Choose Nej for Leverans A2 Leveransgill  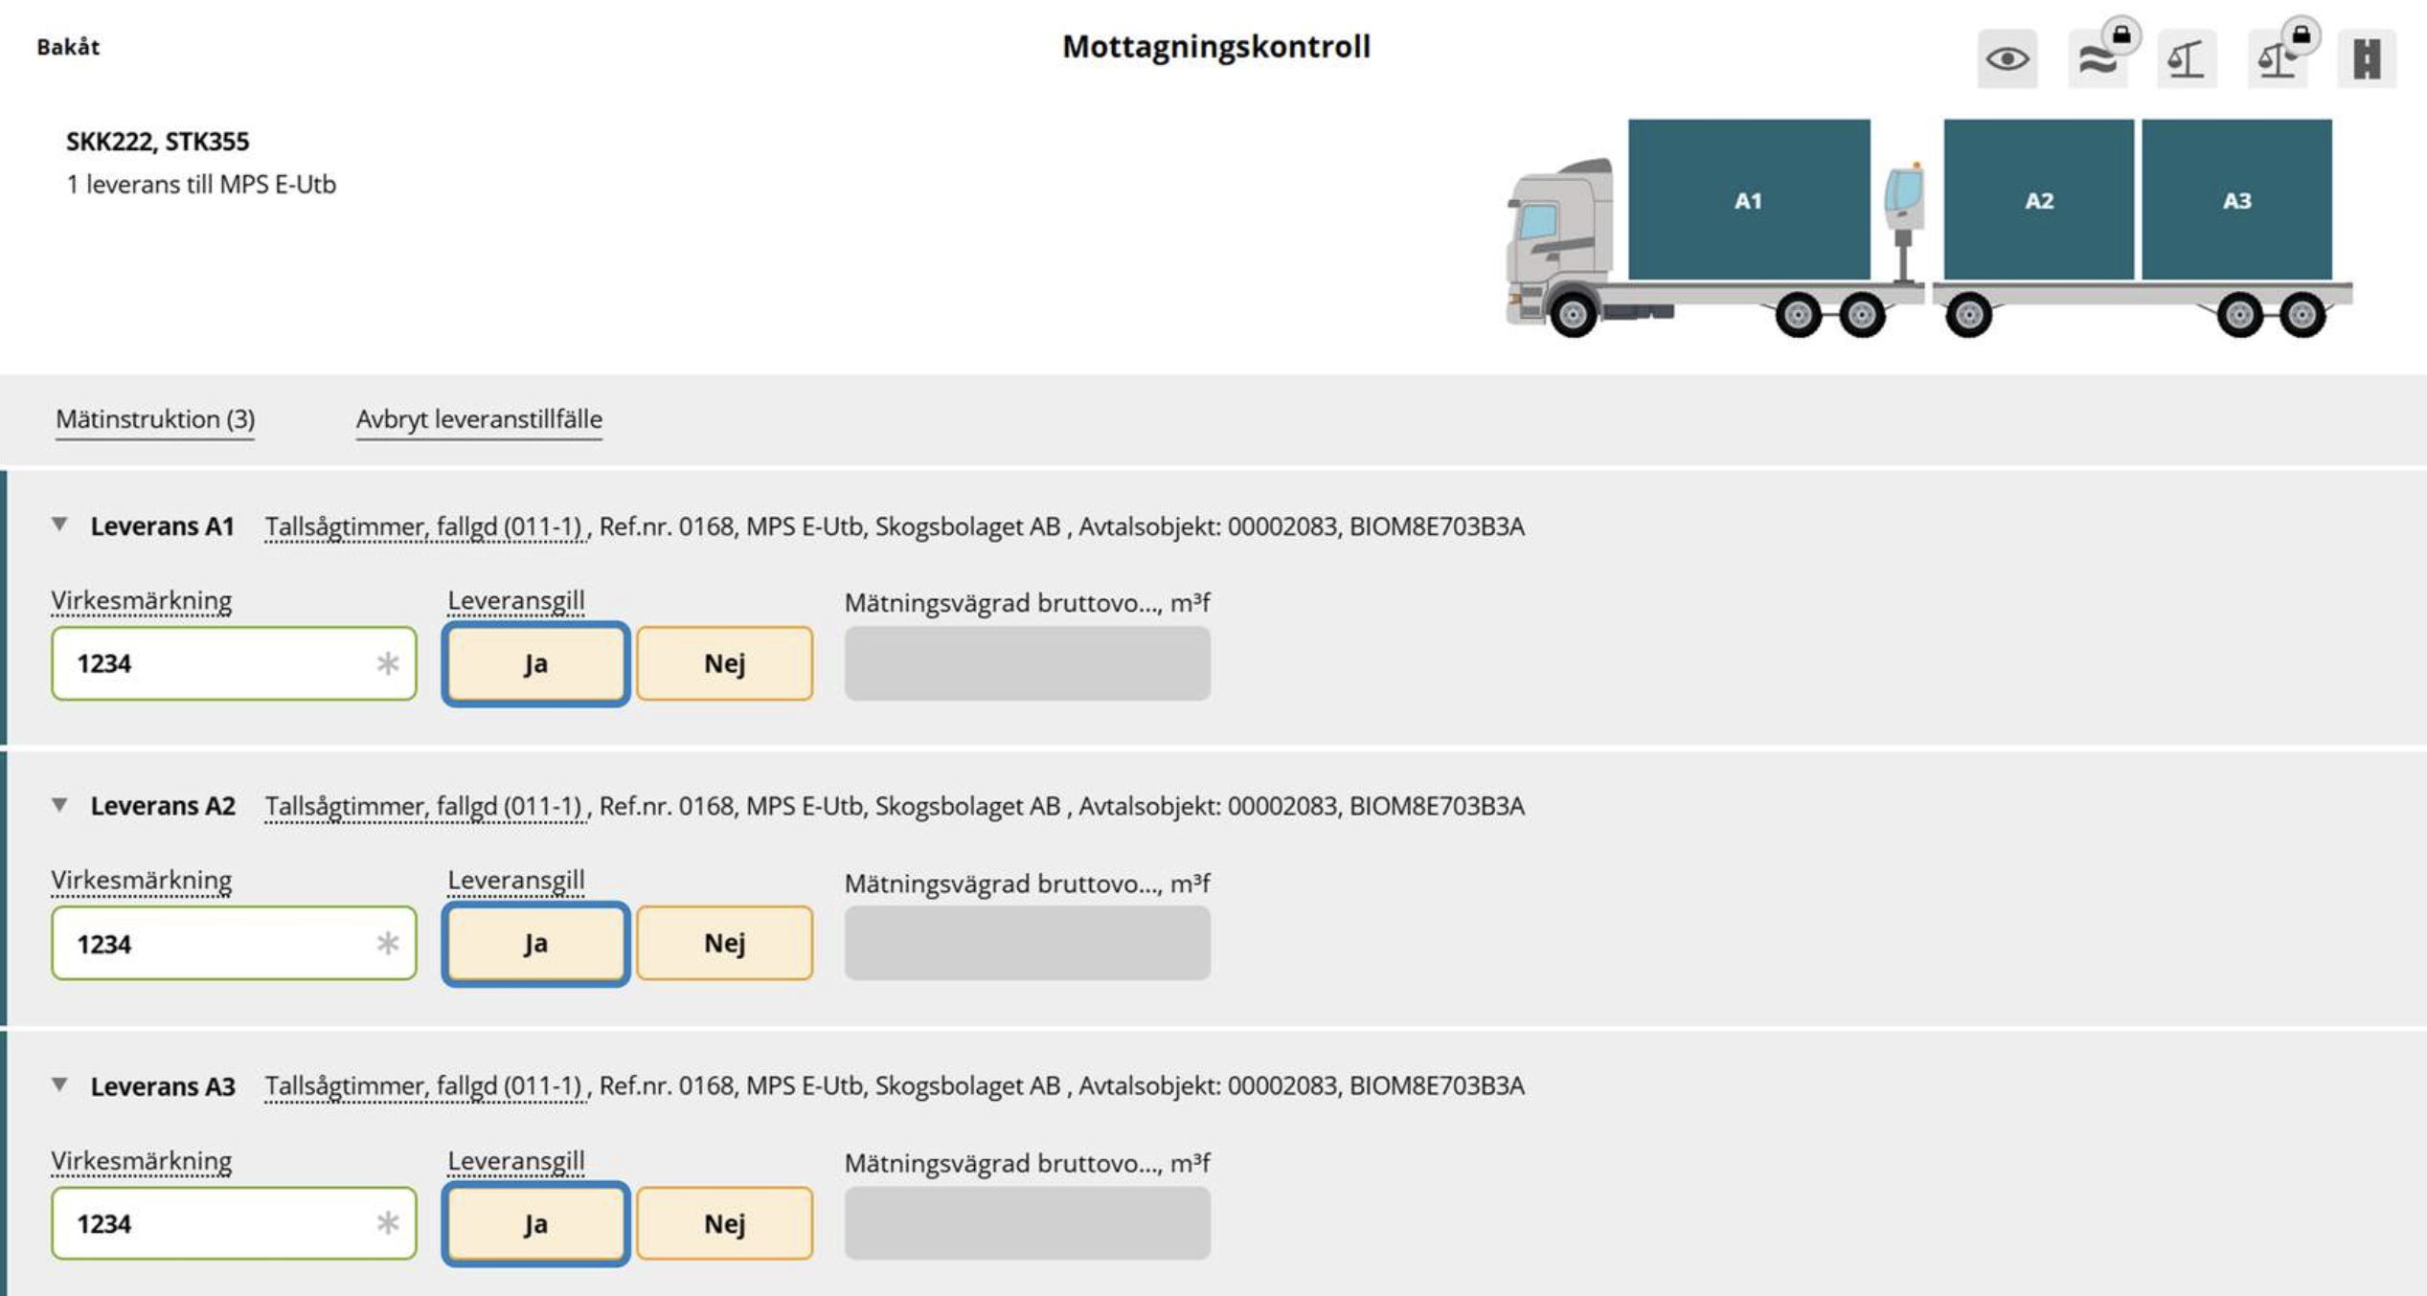724,943
